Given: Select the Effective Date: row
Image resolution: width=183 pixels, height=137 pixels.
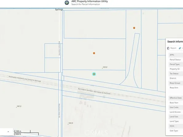Looking at the screenshot, I should 176,98.
